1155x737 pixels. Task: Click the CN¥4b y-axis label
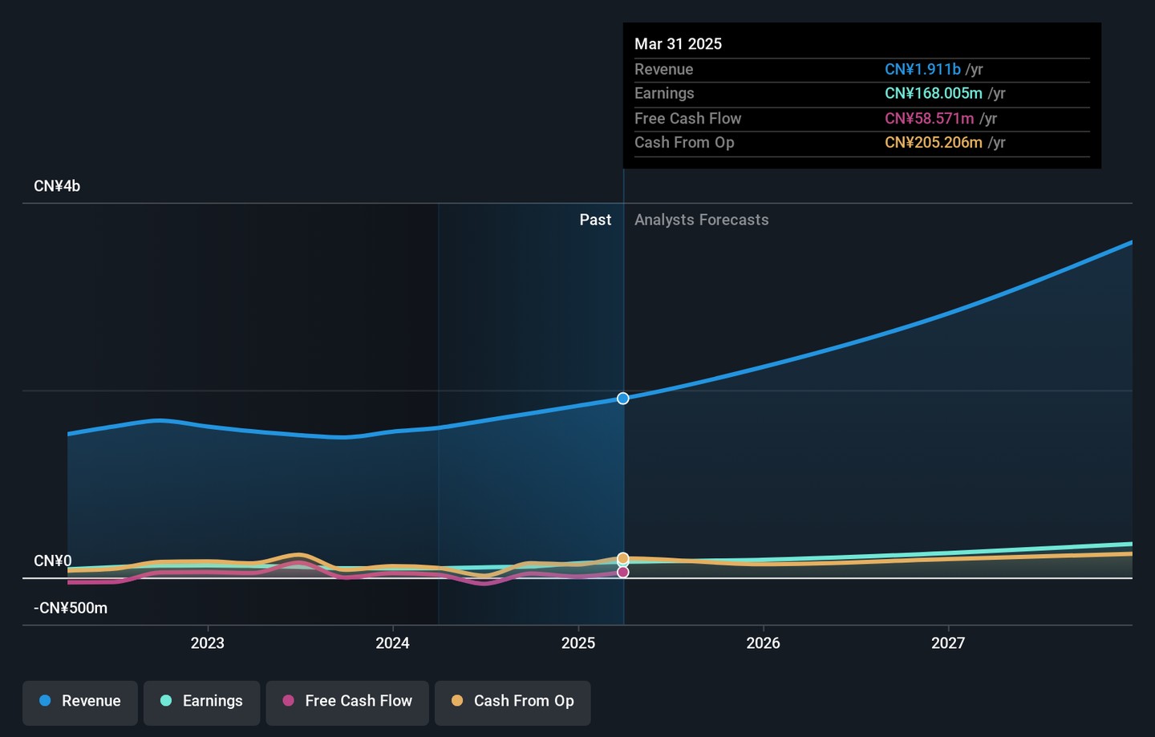pyautogui.click(x=57, y=186)
